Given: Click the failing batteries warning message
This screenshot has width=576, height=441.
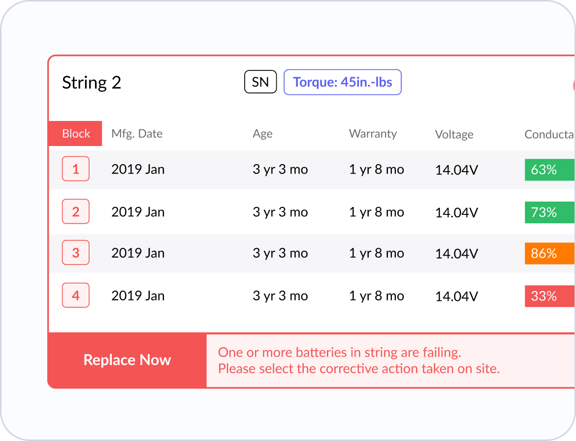Looking at the screenshot, I should (358, 360).
